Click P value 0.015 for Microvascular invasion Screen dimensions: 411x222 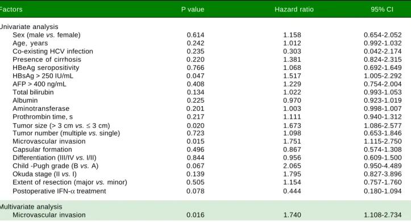point(196,141)
